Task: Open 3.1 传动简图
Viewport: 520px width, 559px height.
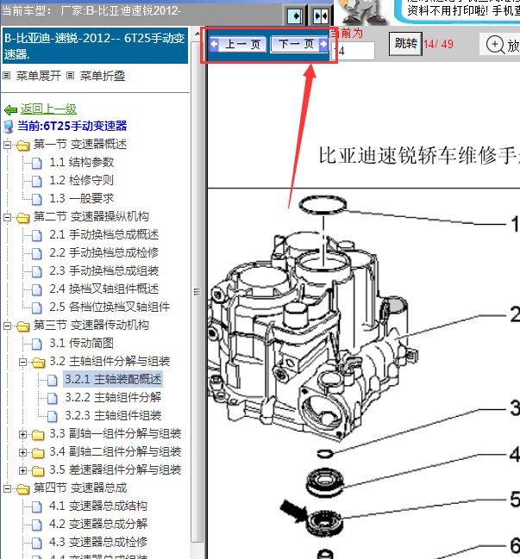Action: [x=82, y=344]
